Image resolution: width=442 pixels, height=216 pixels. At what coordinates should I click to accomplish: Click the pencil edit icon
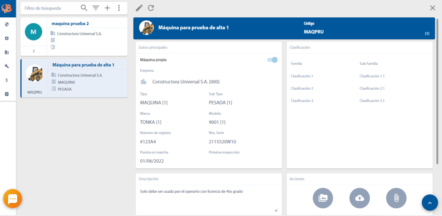point(139,8)
